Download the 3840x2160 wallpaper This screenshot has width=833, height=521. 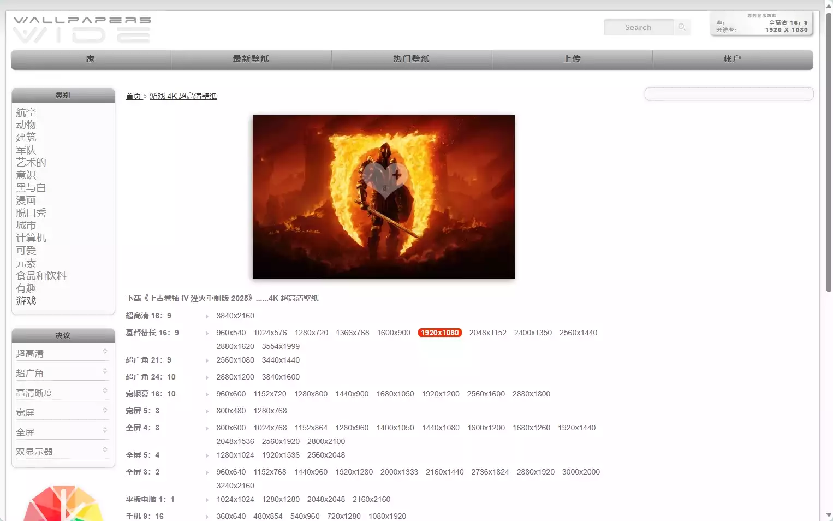235,316
